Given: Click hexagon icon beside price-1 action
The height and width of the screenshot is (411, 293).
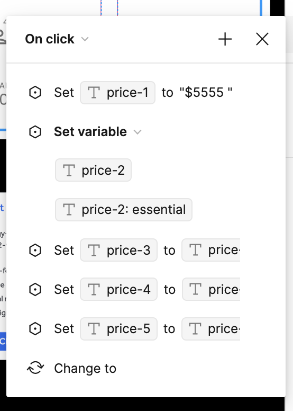Looking at the screenshot, I should click(35, 93).
